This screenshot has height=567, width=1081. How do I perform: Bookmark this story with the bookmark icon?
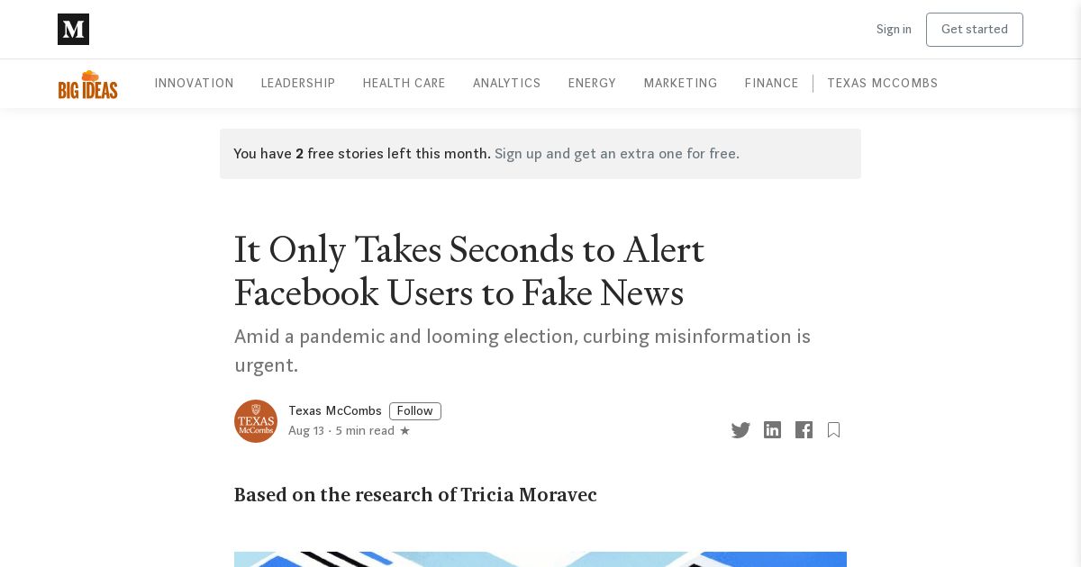(833, 430)
